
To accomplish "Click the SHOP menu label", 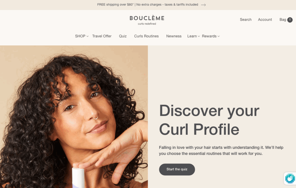I will [x=80, y=36].
